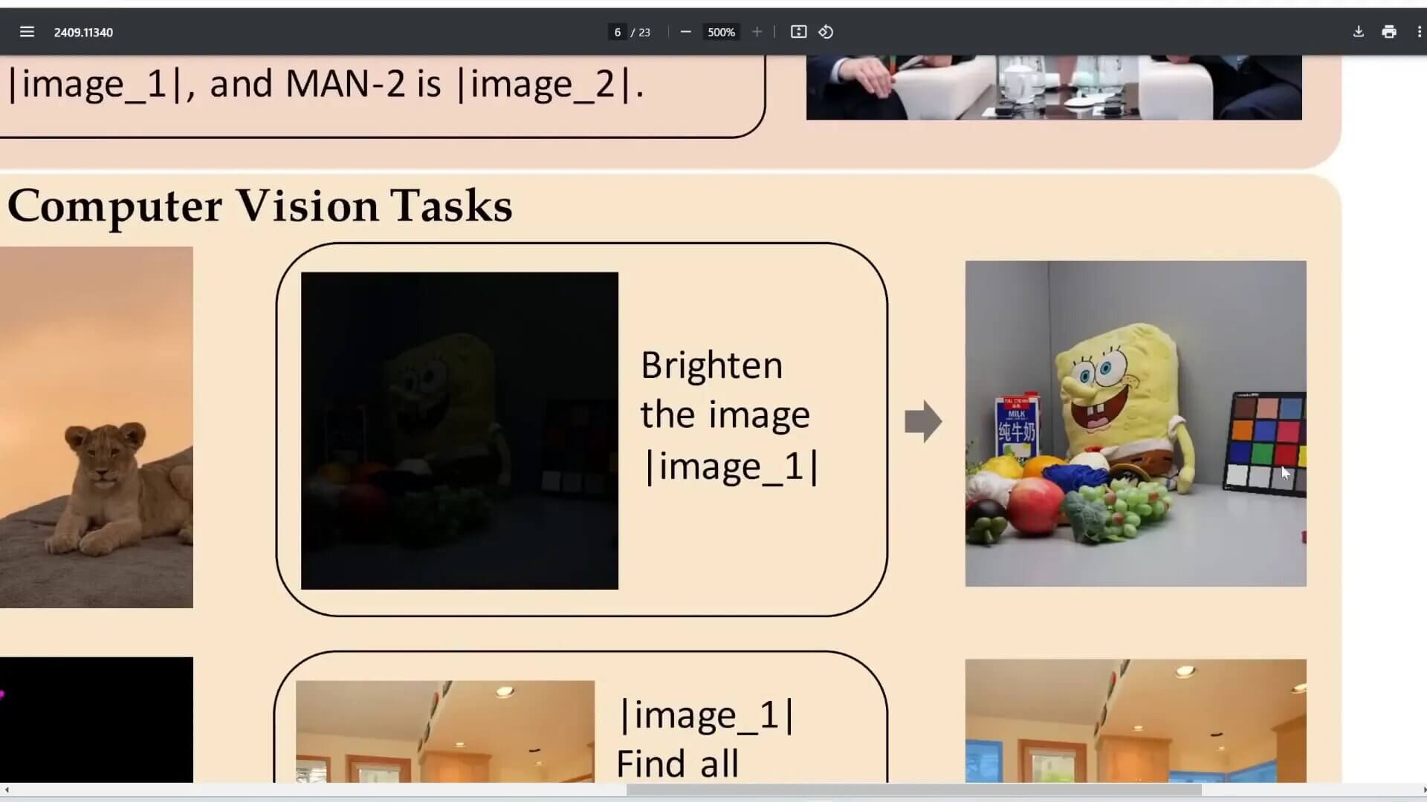Print the document

1388,32
